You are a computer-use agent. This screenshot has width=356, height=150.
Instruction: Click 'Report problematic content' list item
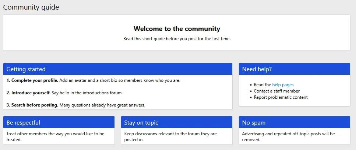pos(281,98)
